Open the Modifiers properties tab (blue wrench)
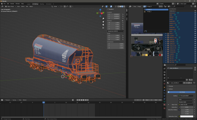The width and height of the screenshot is (197, 120). 164,90
